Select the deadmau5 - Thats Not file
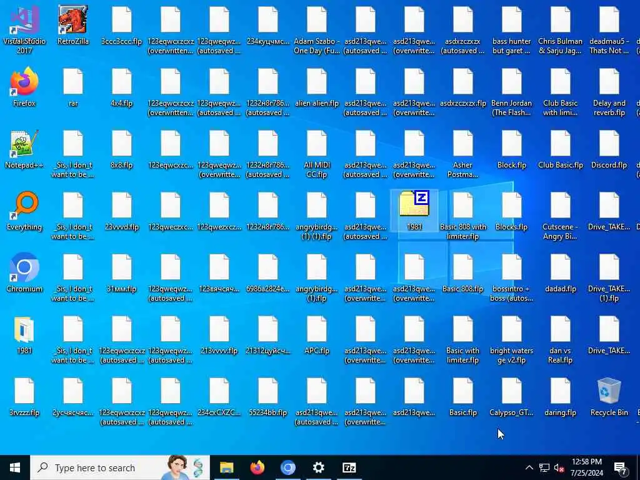Screen dimensions: 640x480 click(x=609, y=30)
